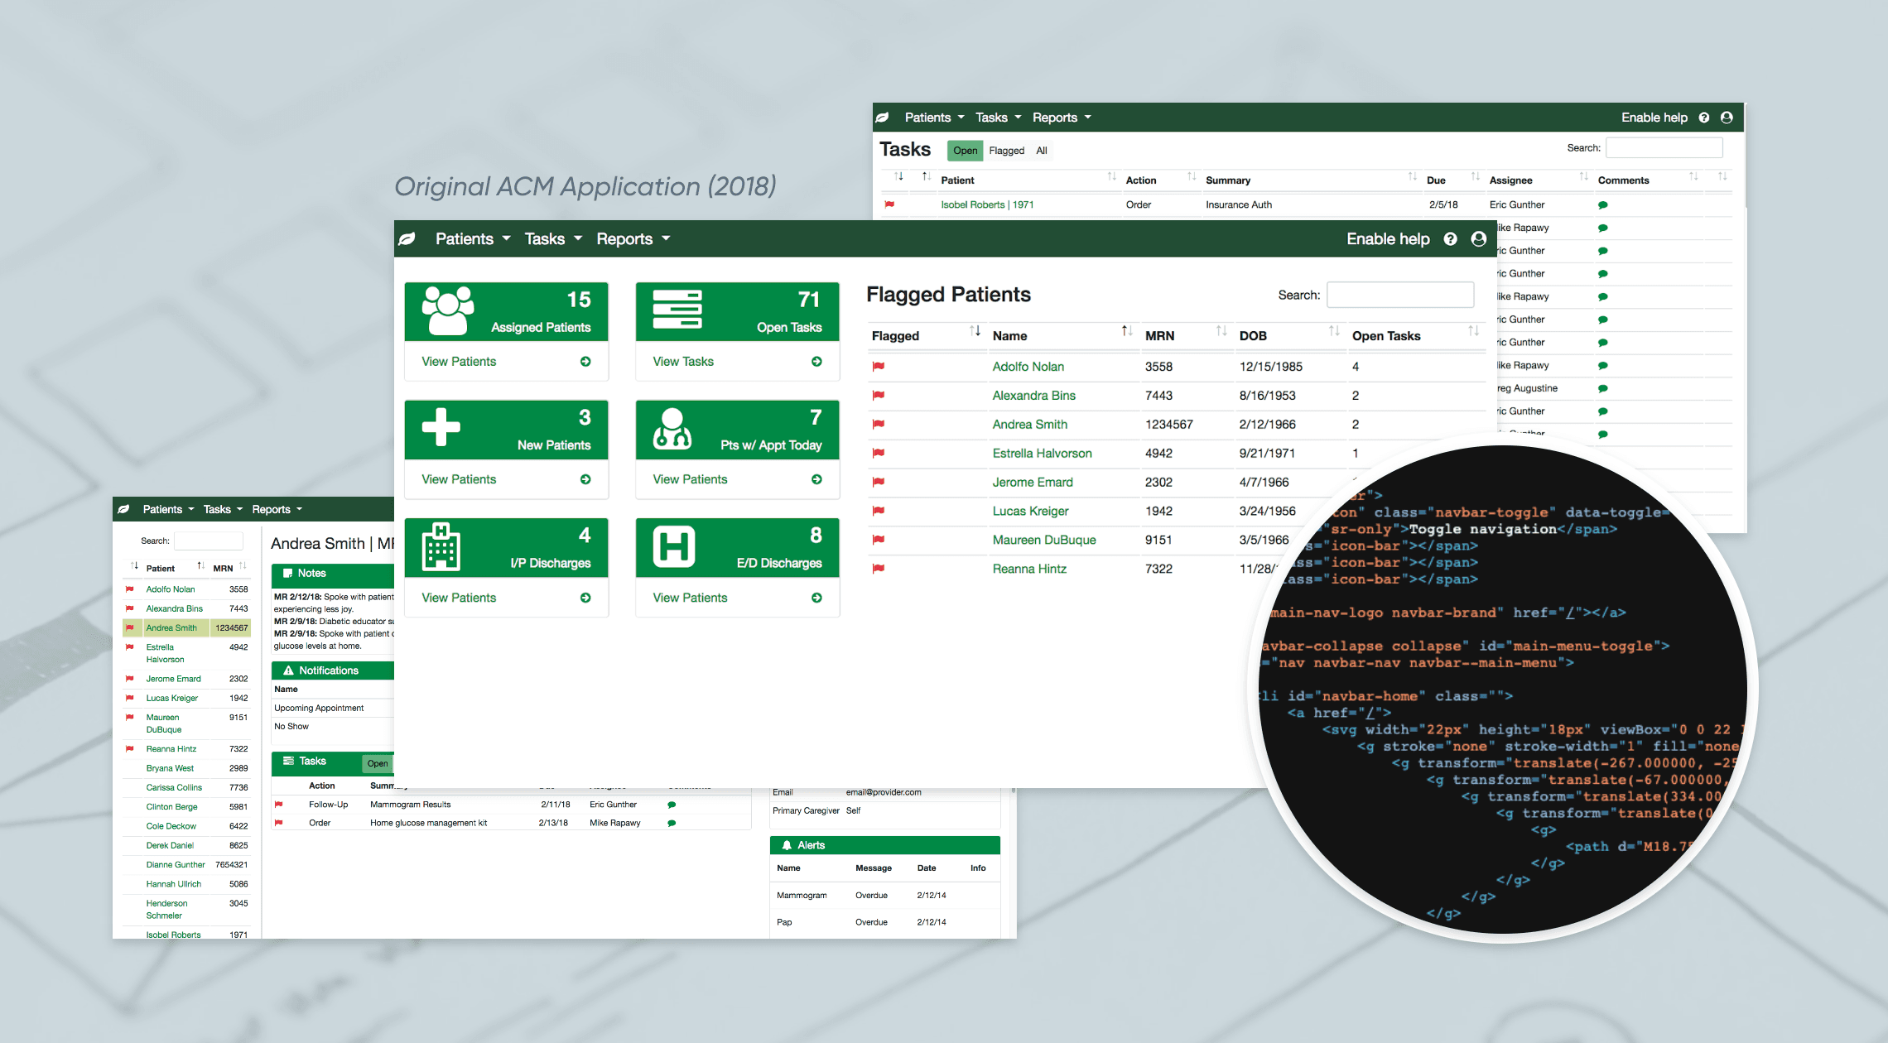Click arrow icon on E/D Discharges card footer
This screenshot has width=1888, height=1043.
pos(816,598)
